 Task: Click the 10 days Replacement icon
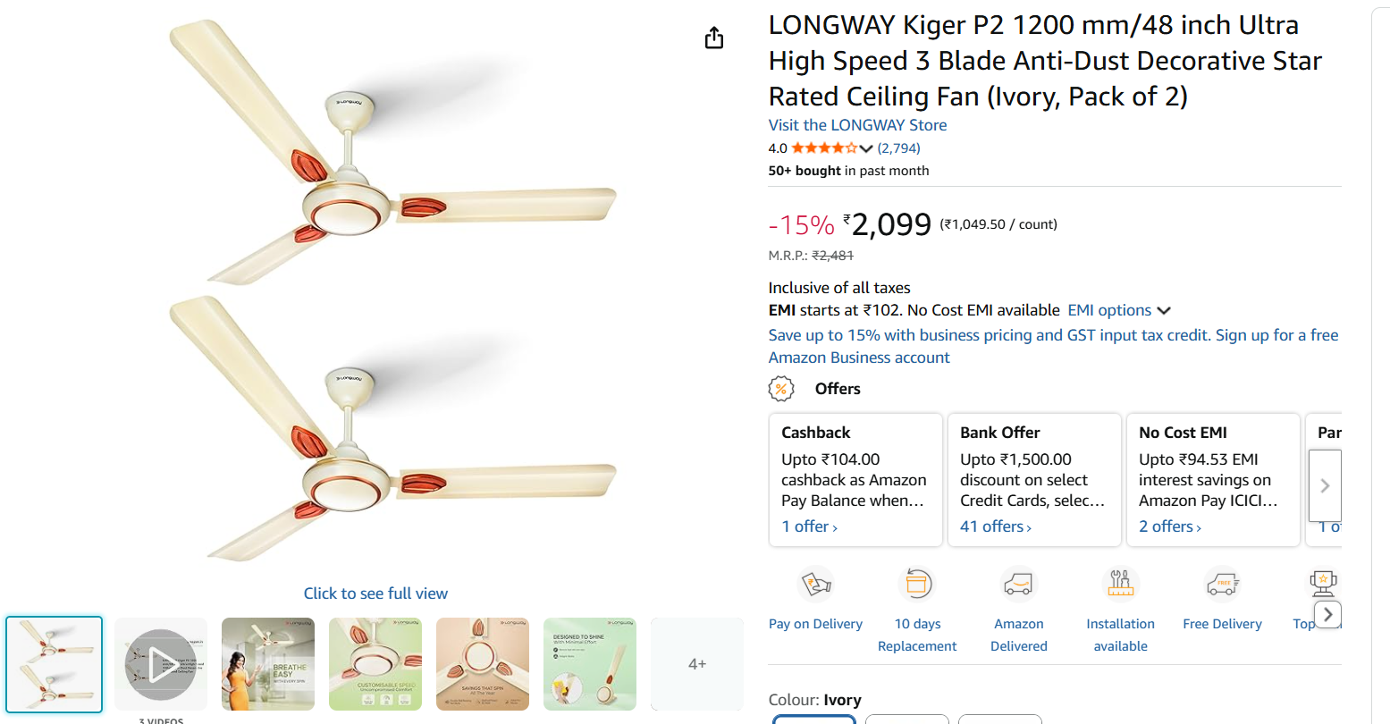(x=916, y=583)
